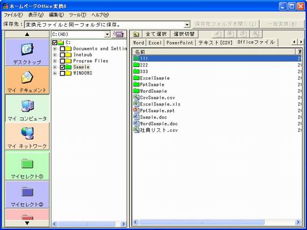Click left arrow of folder tree scrollbar
307x230 pixels.
point(55,224)
